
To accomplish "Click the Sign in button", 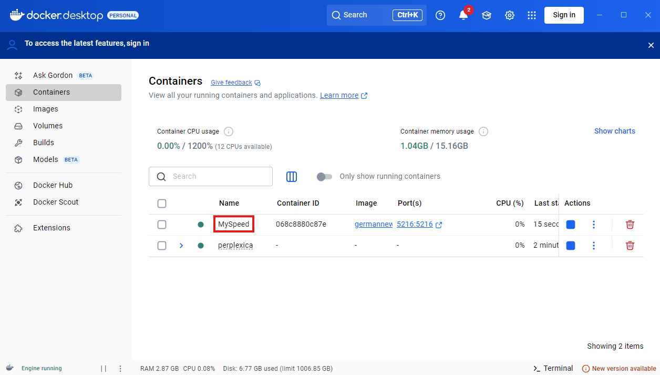I will (564, 15).
